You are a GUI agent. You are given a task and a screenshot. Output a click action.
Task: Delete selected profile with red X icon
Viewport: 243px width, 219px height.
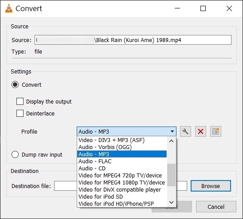pyautogui.click(x=200, y=131)
